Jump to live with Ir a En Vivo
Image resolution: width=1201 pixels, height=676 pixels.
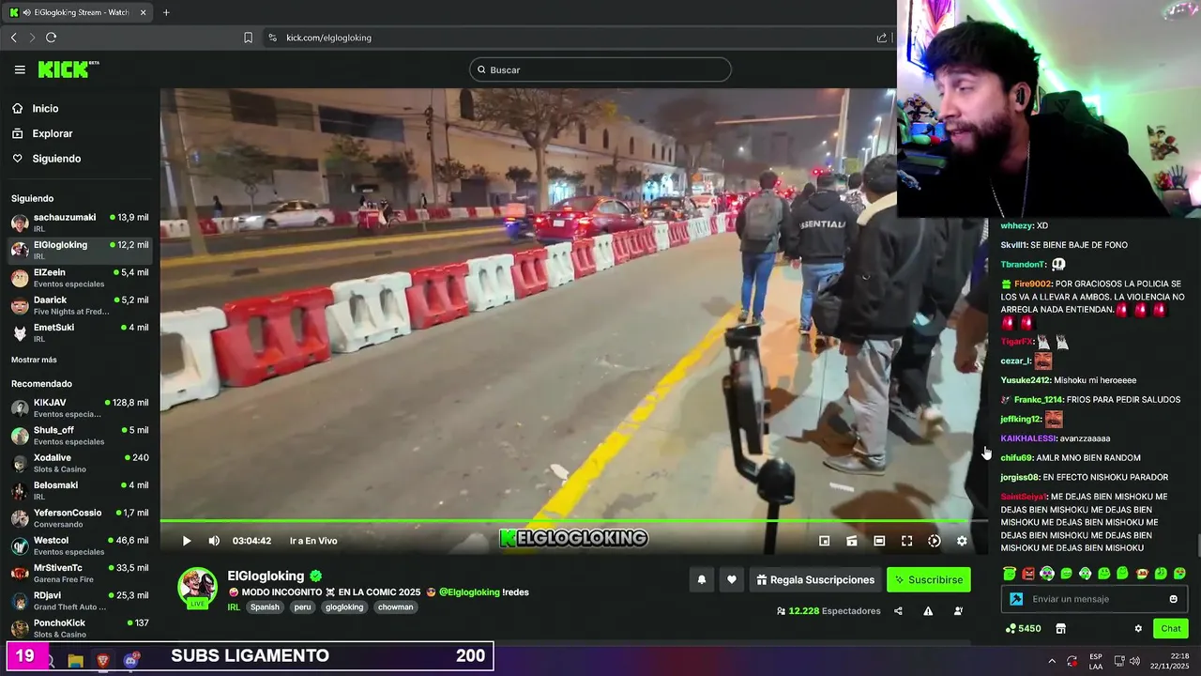[313, 541]
